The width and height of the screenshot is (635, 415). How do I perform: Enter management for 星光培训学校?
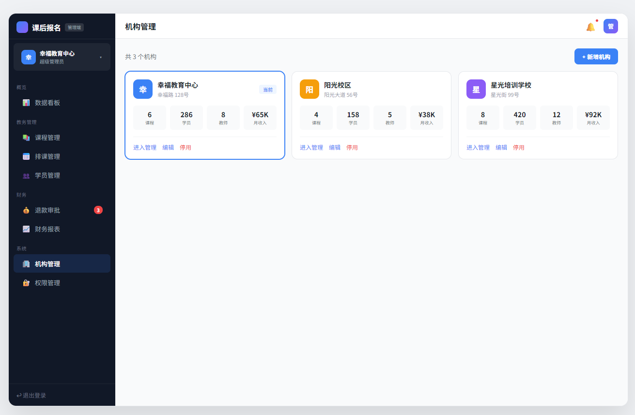point(478,148)
